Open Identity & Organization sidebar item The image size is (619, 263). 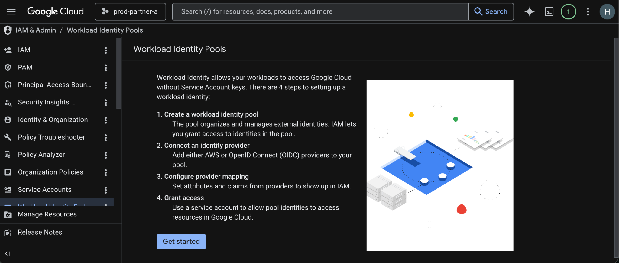point(57,120)
